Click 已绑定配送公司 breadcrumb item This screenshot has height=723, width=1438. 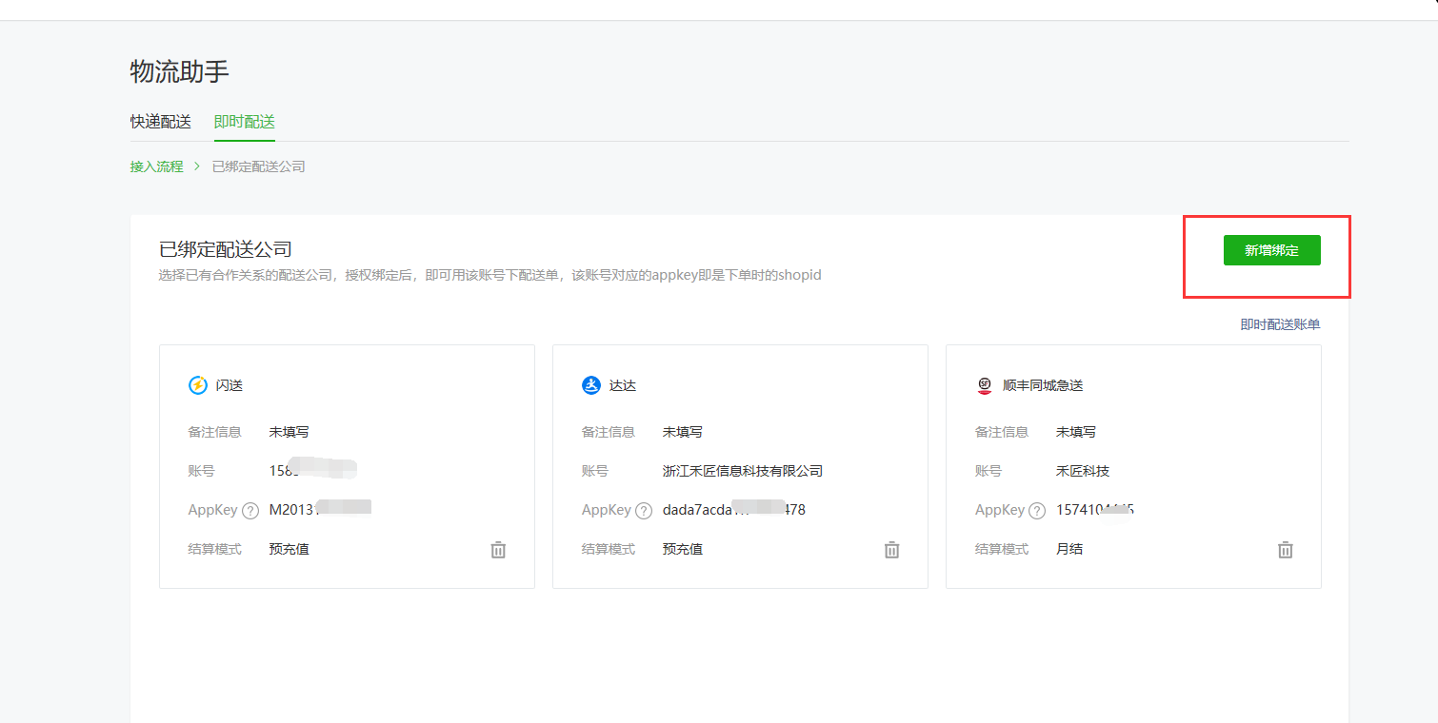pos(258,166)
